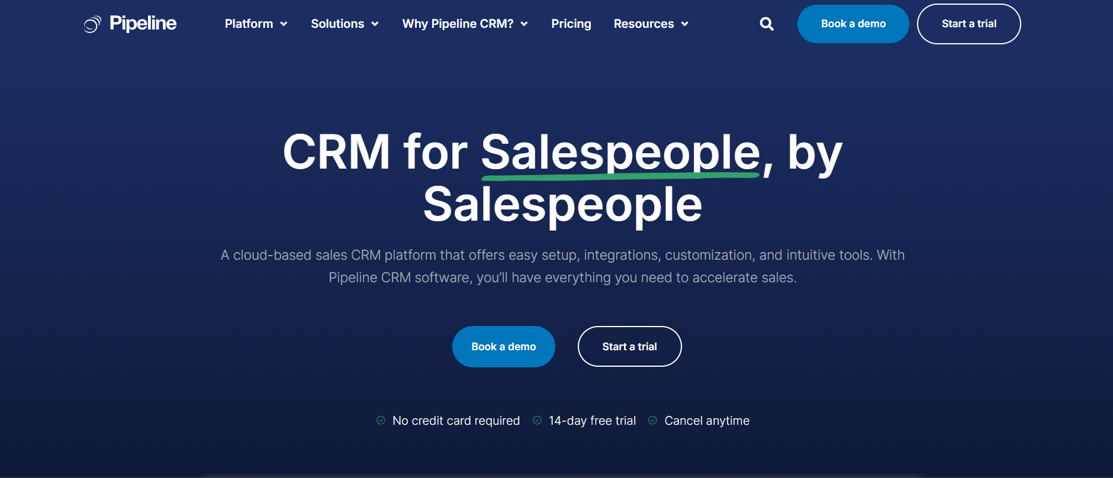Open the Resources menu
This screenshot has height=478, width=1113.
click(644, 24)
